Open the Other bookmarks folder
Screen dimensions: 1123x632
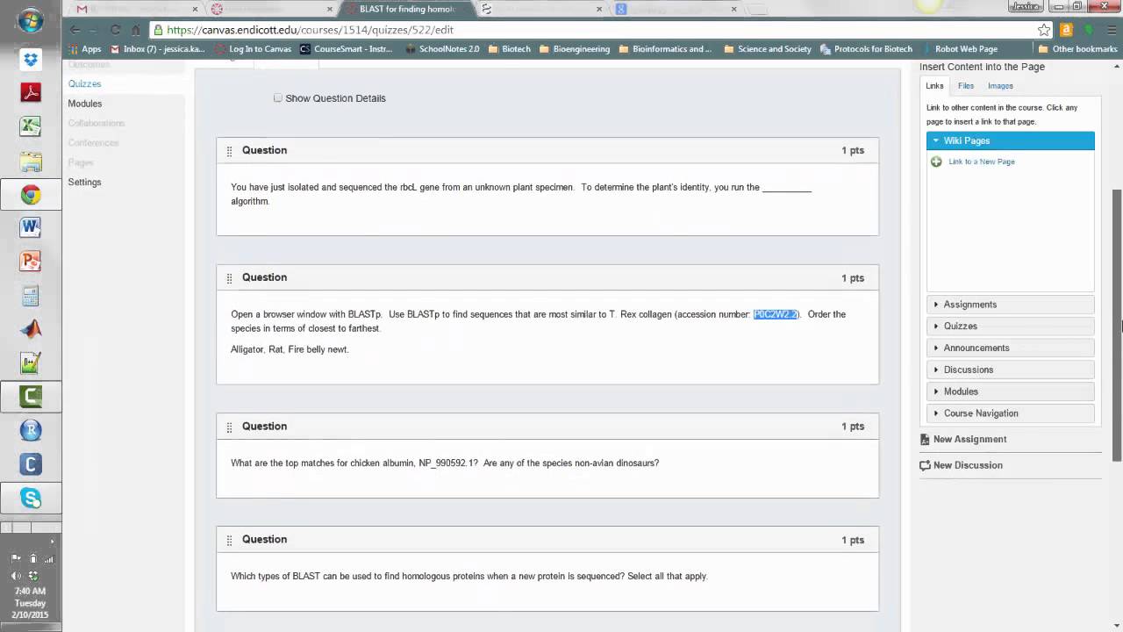tap(1077, 49)
